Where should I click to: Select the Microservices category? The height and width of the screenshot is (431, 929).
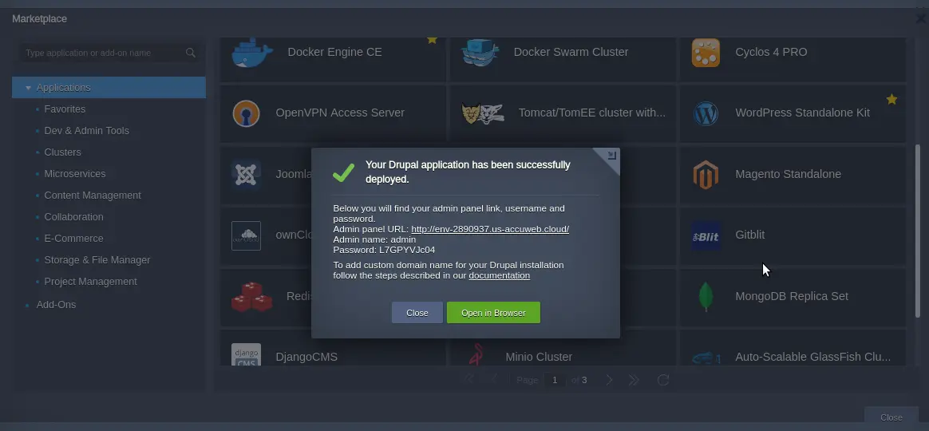point(75,174)
